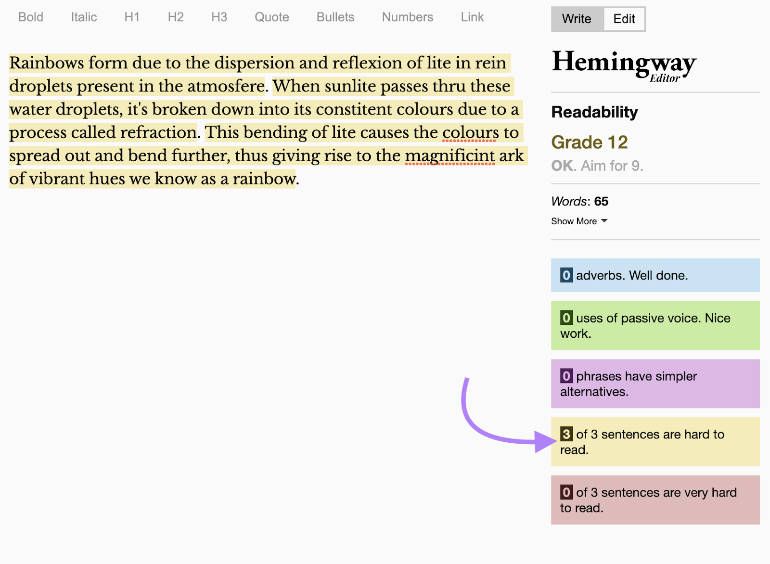Switch to Edit mode

tap(624, 19)
